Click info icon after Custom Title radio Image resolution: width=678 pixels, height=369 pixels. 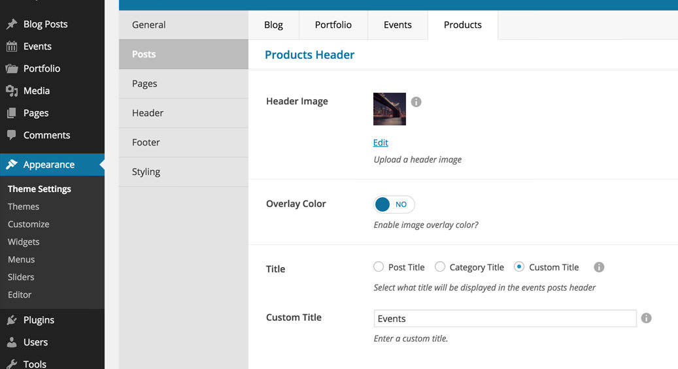point(599,267)
